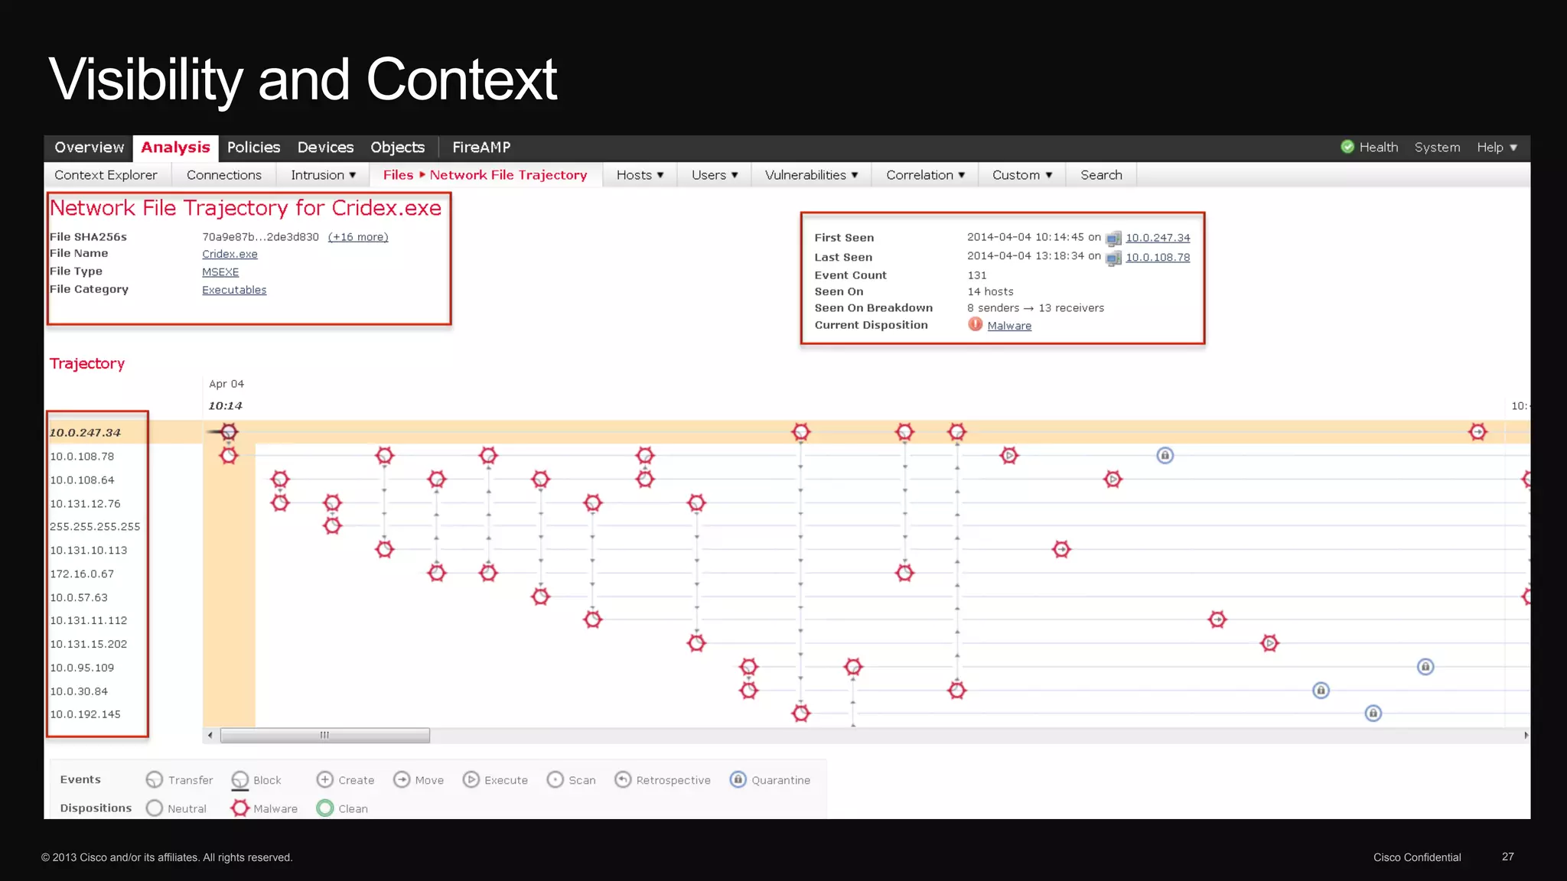1567x881 pixels.
Task: Open the Correlation dropdown menu
Action: (925, 175)
